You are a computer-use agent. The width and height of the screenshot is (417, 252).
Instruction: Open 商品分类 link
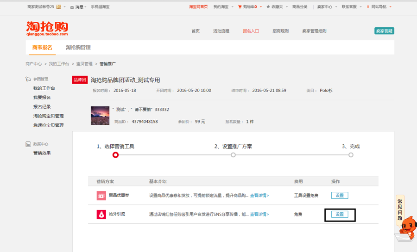[300, 7]
